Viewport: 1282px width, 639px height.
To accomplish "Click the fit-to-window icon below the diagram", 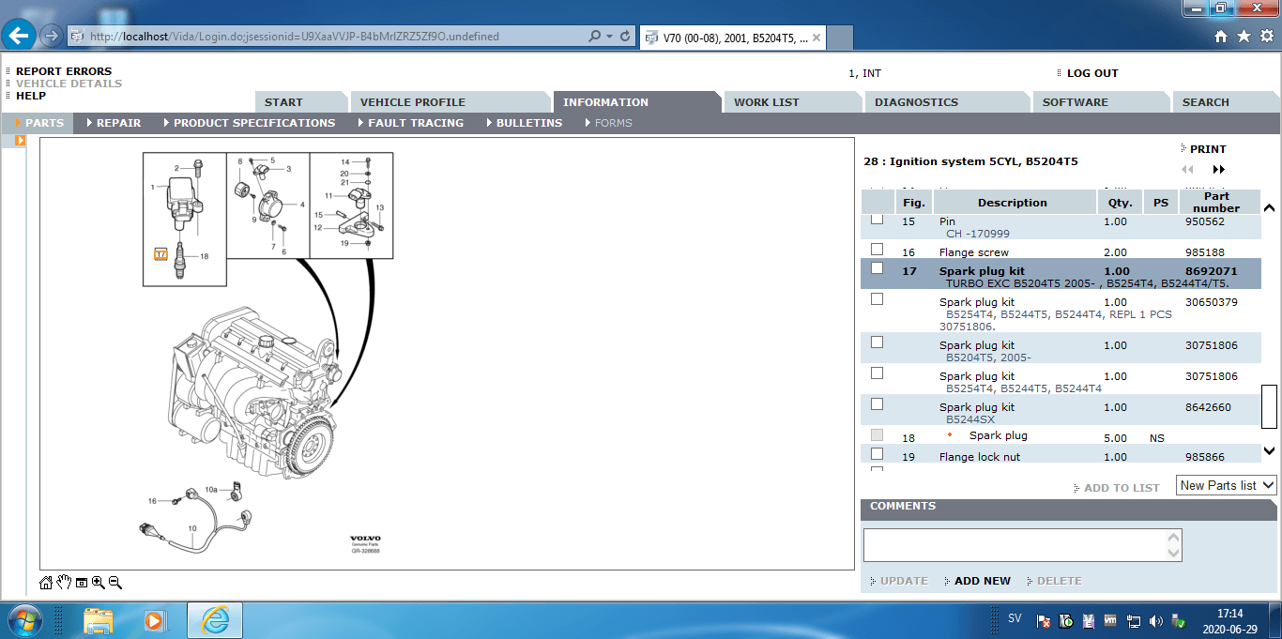I will pyautogui.click(x=82, y=583).
